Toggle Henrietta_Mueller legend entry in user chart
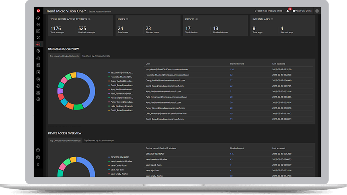 tap(120, 77)
